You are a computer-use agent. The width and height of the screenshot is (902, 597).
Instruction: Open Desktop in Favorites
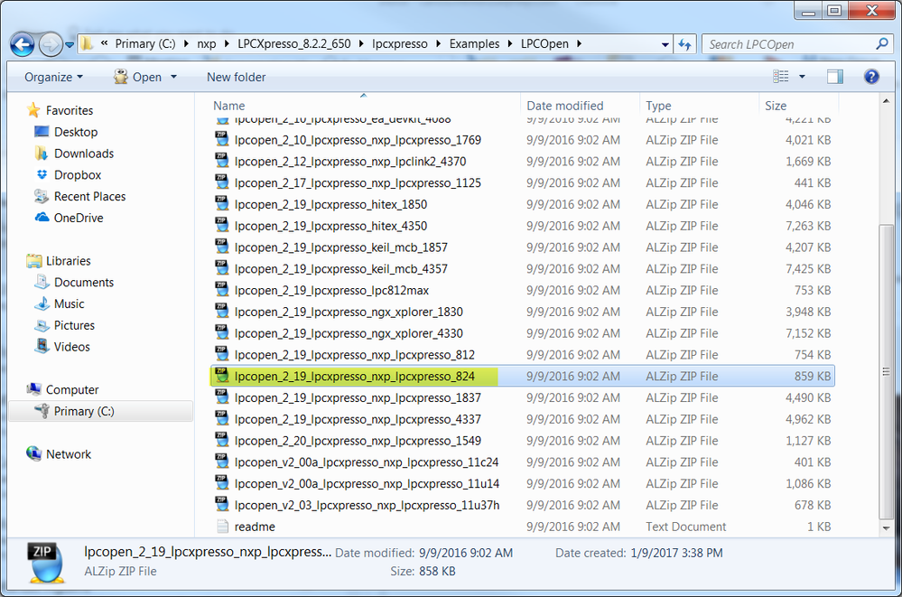(76, 132)
